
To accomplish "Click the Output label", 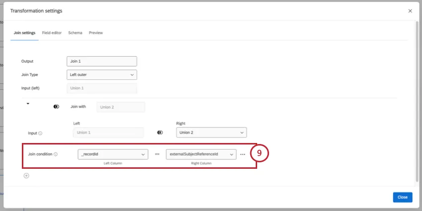I will pyautogui.click(x=27, y=61).
